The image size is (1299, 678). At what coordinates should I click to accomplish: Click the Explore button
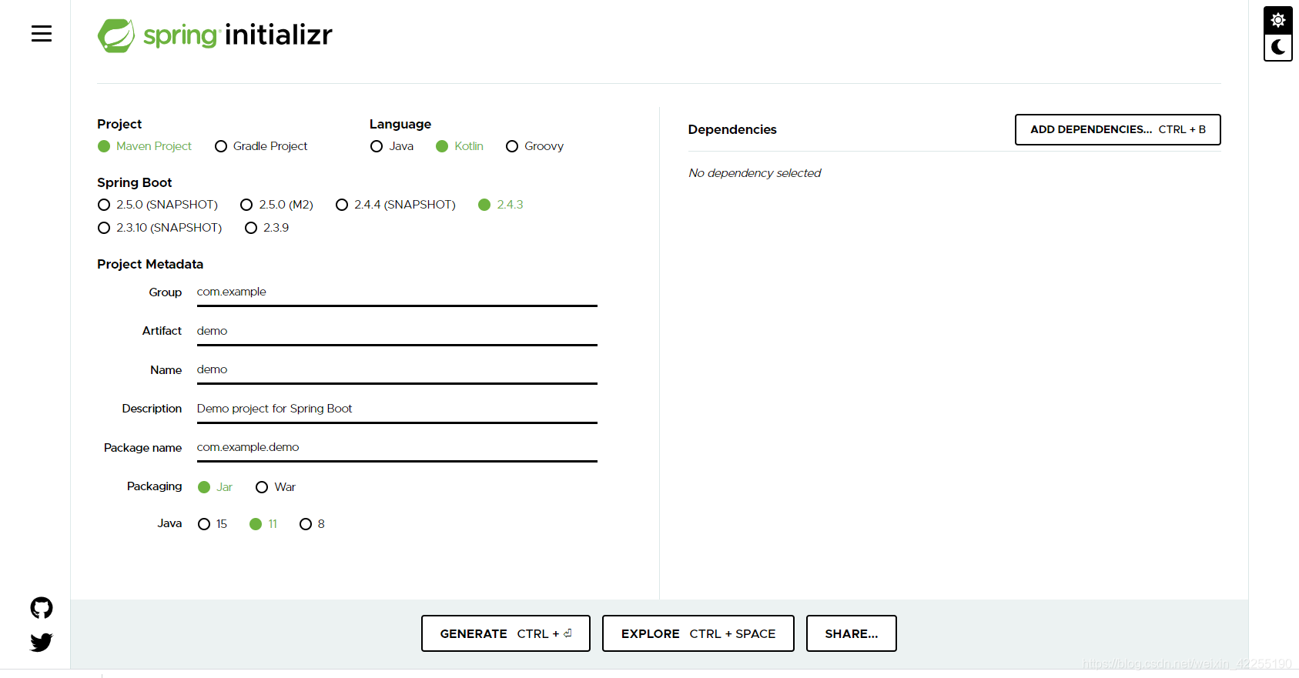pos(698,633)
